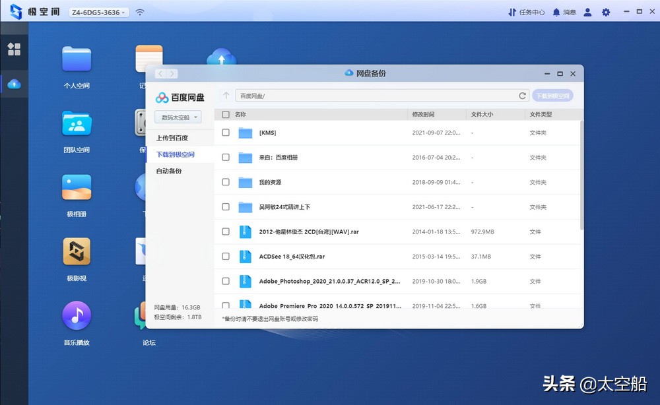Open the Z4-6DG5-3636 device dropdown
The width and height of the screenshot is (660, 405).
[98, 12]
